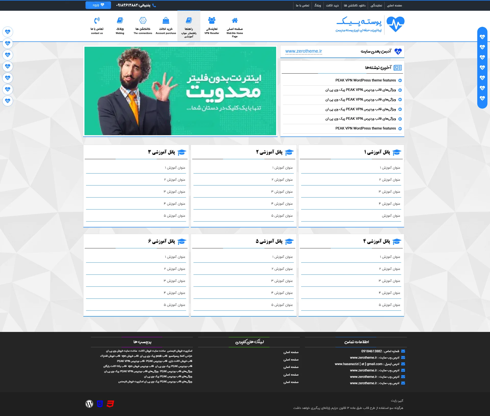This screenshot has height=416, width=490.
Task: Open the راهنما guide book icon
Action: point(189,20)
